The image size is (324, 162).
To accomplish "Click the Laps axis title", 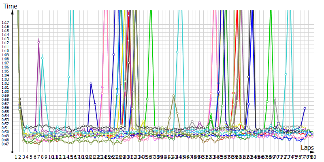I will [307, 148].
